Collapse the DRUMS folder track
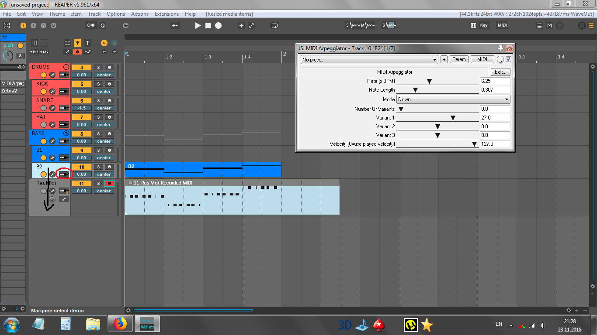The height and width of the screenshot is (335, 597). tap(66, 67)
